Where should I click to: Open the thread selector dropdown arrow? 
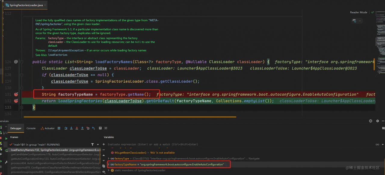coord(98,144)
